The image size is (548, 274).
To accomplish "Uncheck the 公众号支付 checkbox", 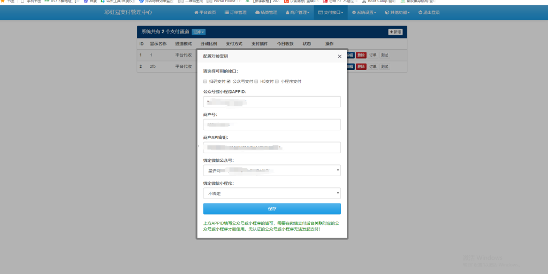I will point(229,82).
